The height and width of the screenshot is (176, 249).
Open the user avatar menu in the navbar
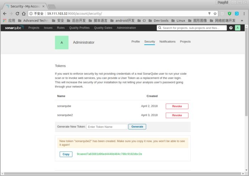238,28
